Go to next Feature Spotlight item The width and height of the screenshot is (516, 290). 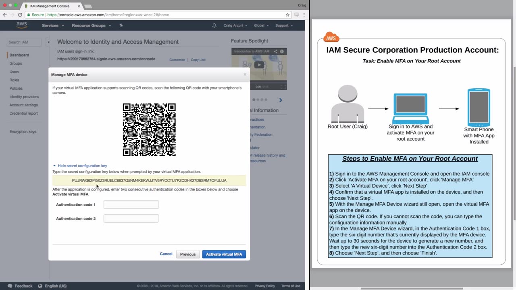coord(281,100)
